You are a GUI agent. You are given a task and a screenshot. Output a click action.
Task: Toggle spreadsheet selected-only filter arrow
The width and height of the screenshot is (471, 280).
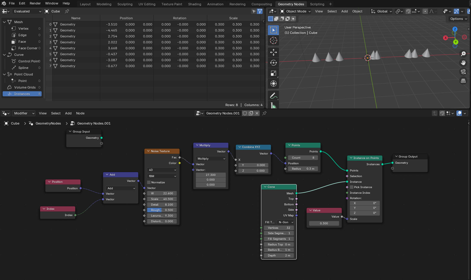[x=254, y=11]
